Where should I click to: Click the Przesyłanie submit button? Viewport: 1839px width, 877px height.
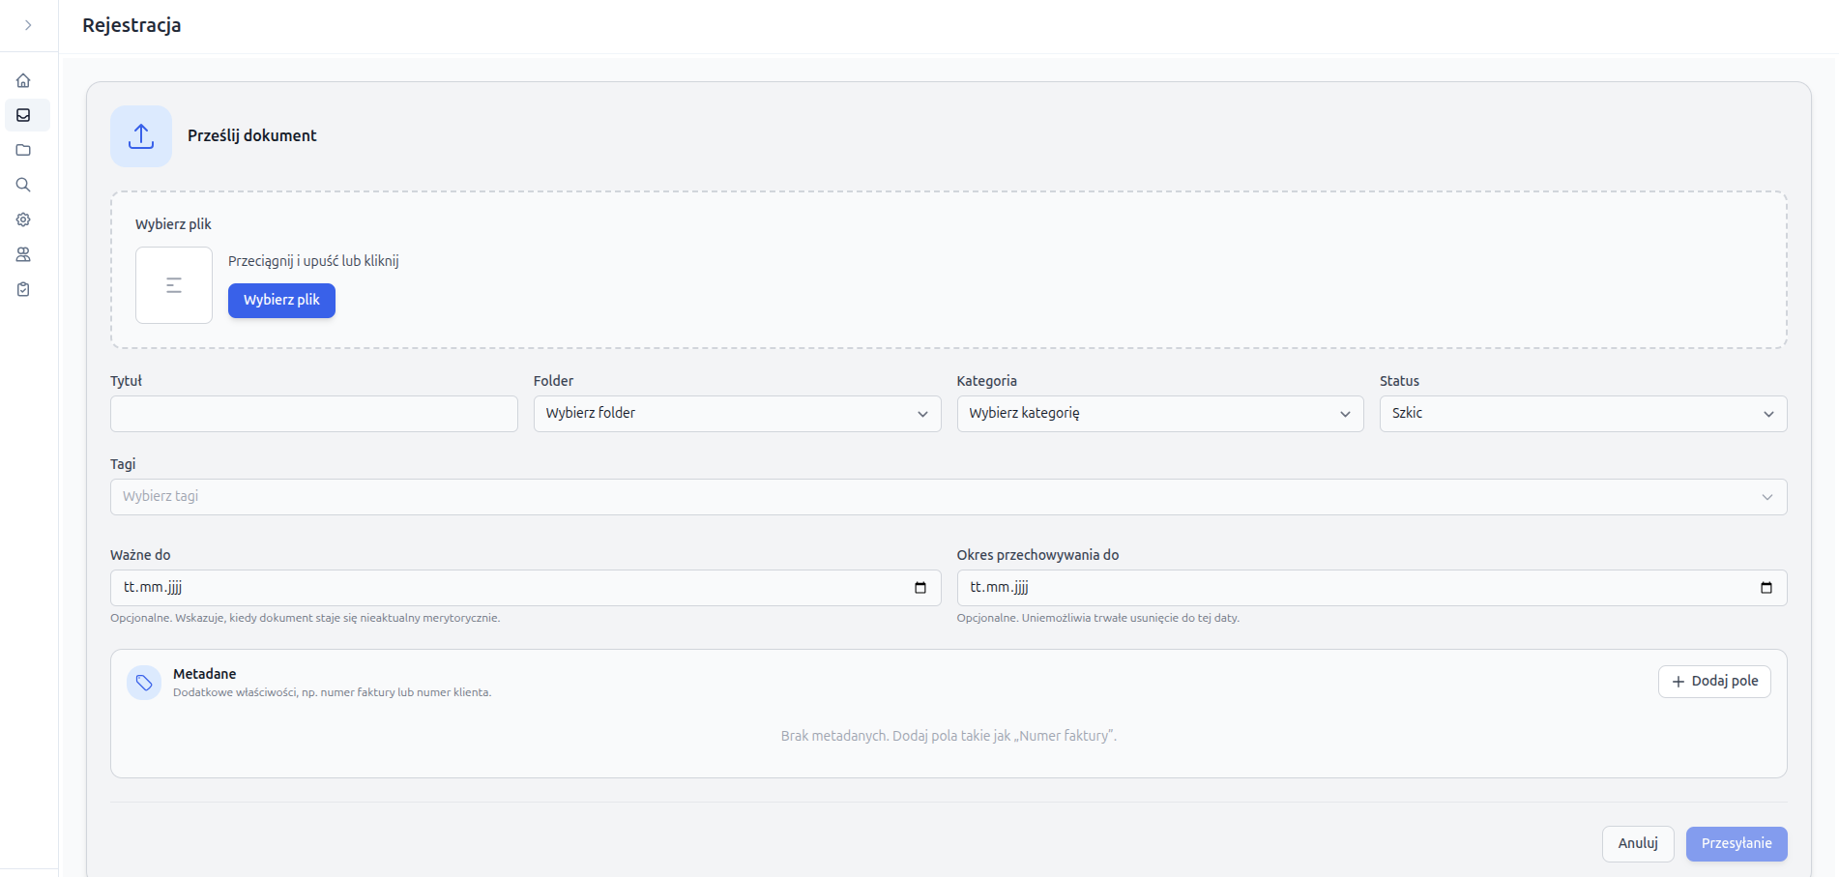coord(1737,844)
